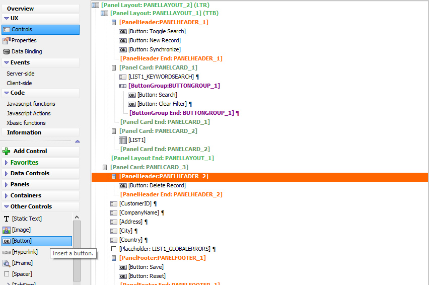This screenshot has height=285, width=429.
Task: Collapse the Other Controls section
Action: tap(7, 207)
